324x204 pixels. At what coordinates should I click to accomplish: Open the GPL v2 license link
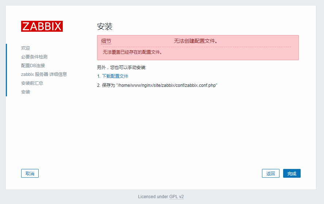[x=177, y=197]
